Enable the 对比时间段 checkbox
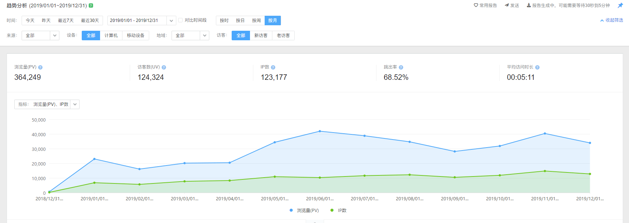This screenshot has width=629, height=223. [180, 21]
